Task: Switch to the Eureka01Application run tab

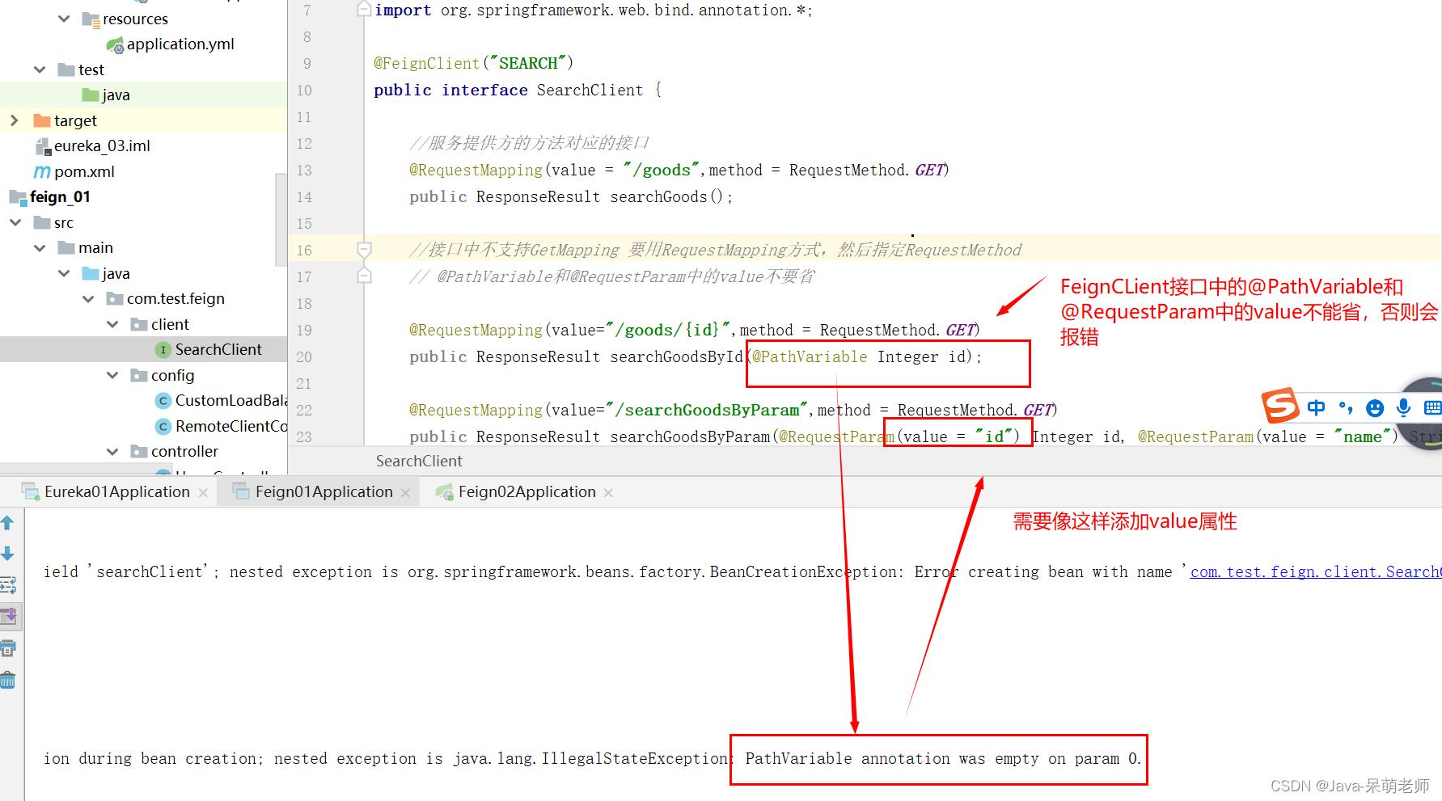Action: [117, 492]
